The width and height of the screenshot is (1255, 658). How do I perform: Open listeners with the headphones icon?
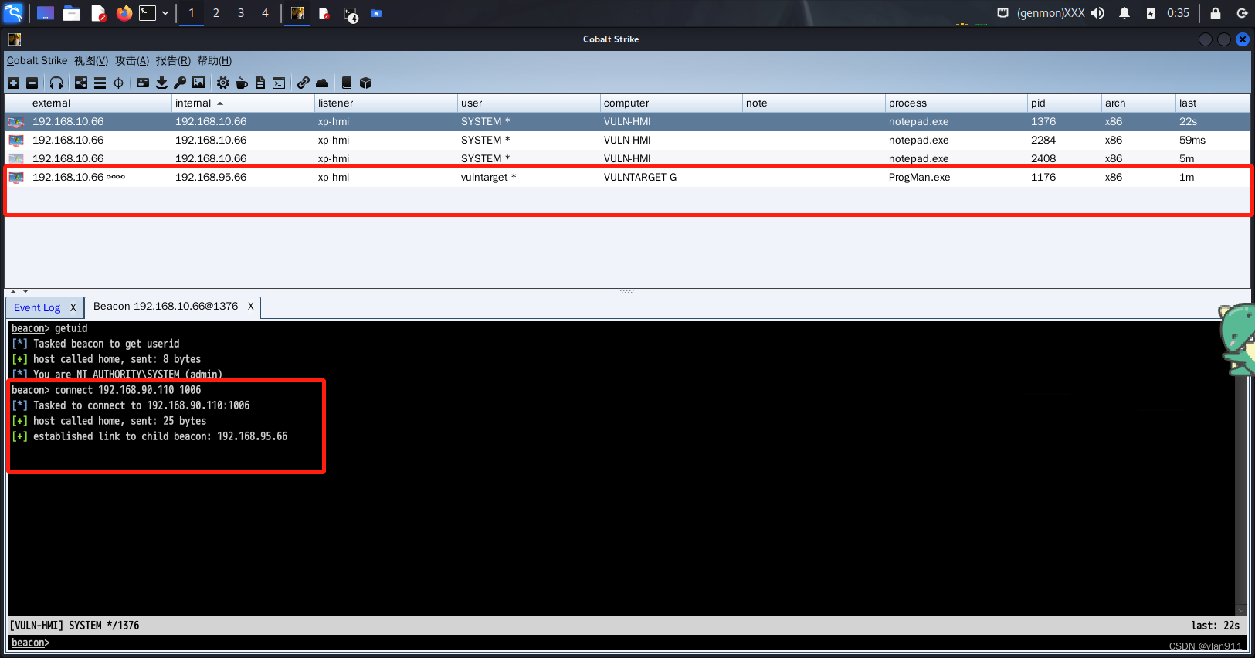click(x=56, y=83)
